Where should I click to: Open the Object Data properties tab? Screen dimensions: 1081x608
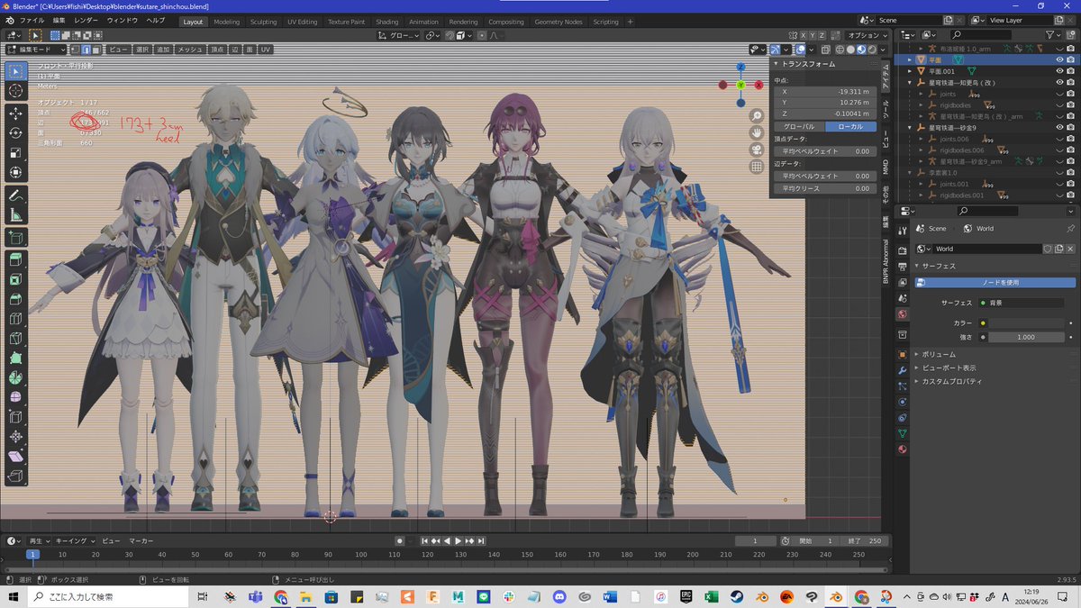point(902,433)
